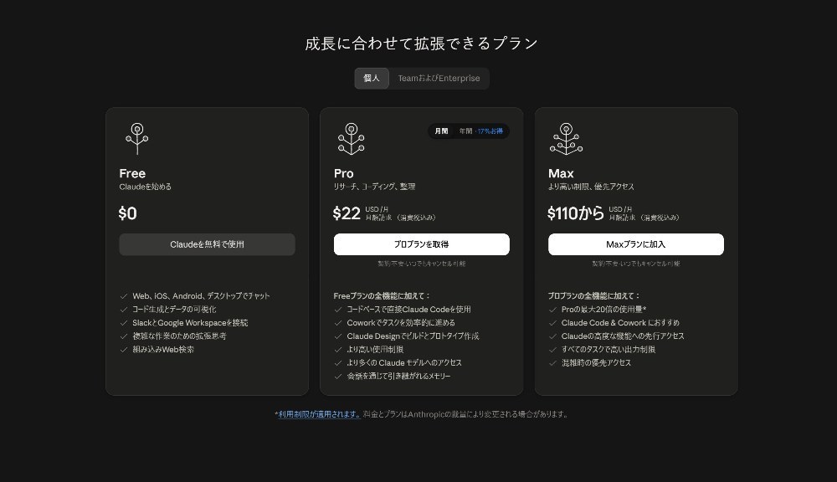Click the Pro plan title

[x=344, y=173]
